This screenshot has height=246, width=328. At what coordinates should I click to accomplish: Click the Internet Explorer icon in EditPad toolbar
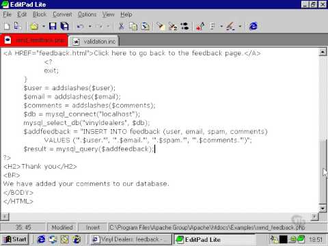(254, 27)
